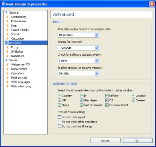Uncheck the Country checkbox
Image resolution: width=156 pixels, height=147 pixels.
60,95
